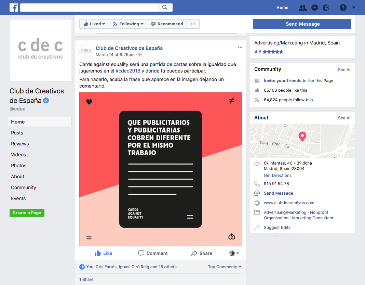Screen dimensions: 365x285
Task: View who liked: You, Cris Farrés and others
Action: (131, 267)
